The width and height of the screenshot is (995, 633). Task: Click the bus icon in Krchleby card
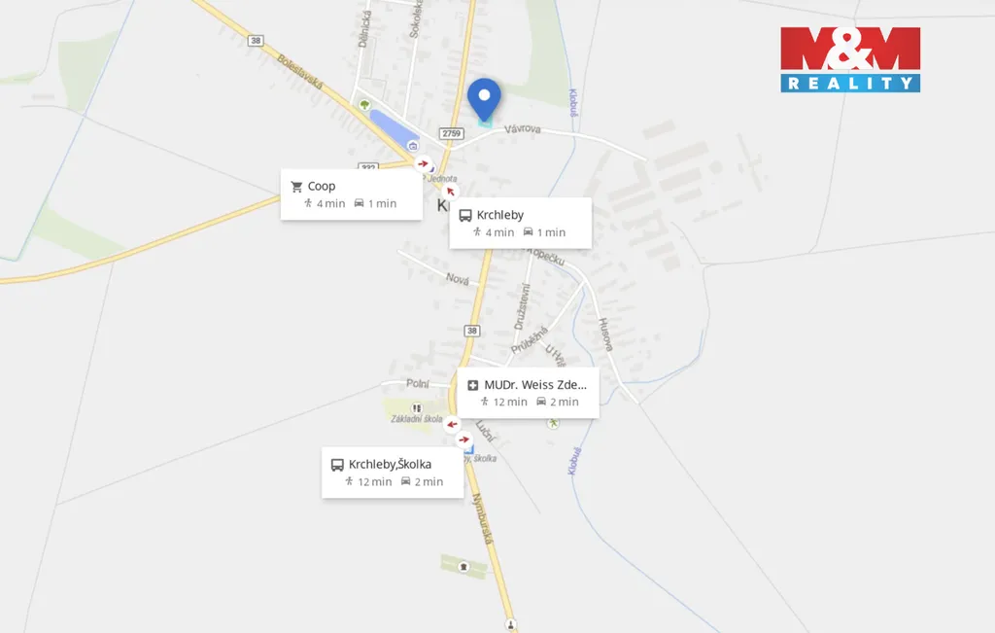[465, 216]
